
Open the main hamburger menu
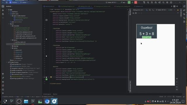pyautogui.click(x=6, y=2)
